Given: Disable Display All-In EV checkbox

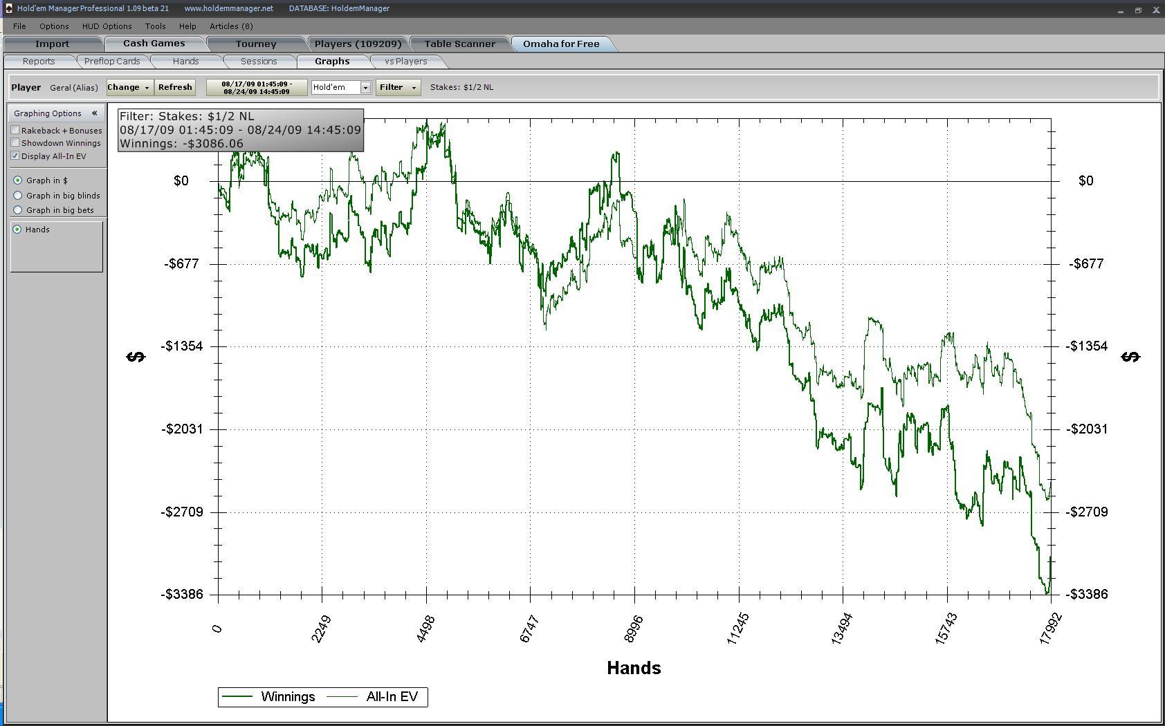Looking at the screenshot, I should point(15,156).
